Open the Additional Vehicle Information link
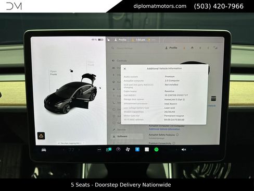The height and width of the screenshot is (191, 254). pyautogui.click(x=164, y=129)
